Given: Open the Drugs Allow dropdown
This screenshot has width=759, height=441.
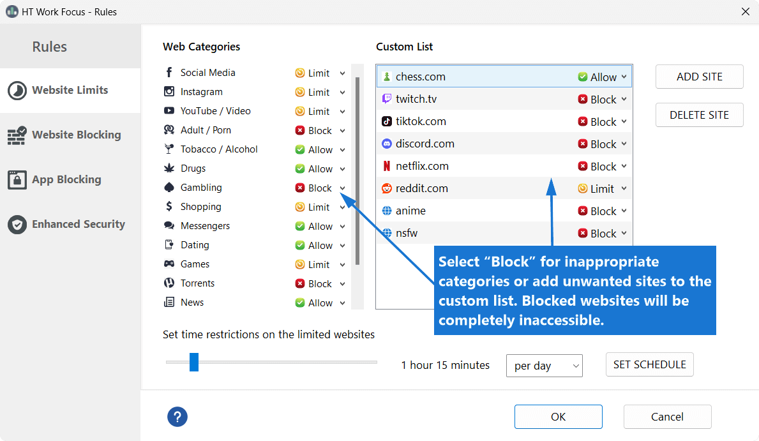Looking at the screenshot, I should [x=320, y=169].
